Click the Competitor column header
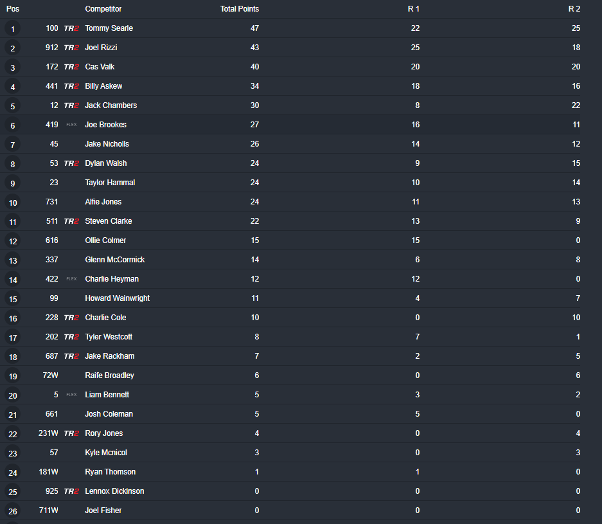This screenshot has height=524, width=602. (103, 9)
